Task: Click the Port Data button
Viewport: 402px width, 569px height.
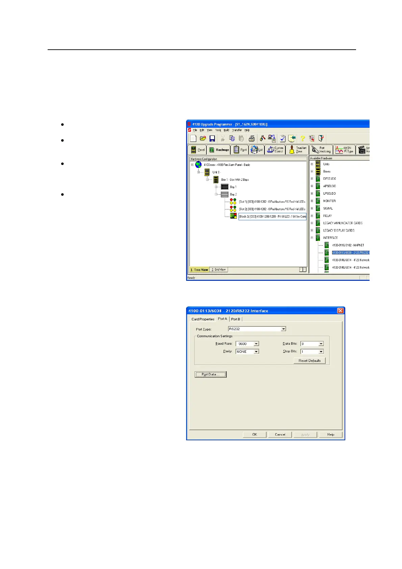Action: click(x=210, y=374)
